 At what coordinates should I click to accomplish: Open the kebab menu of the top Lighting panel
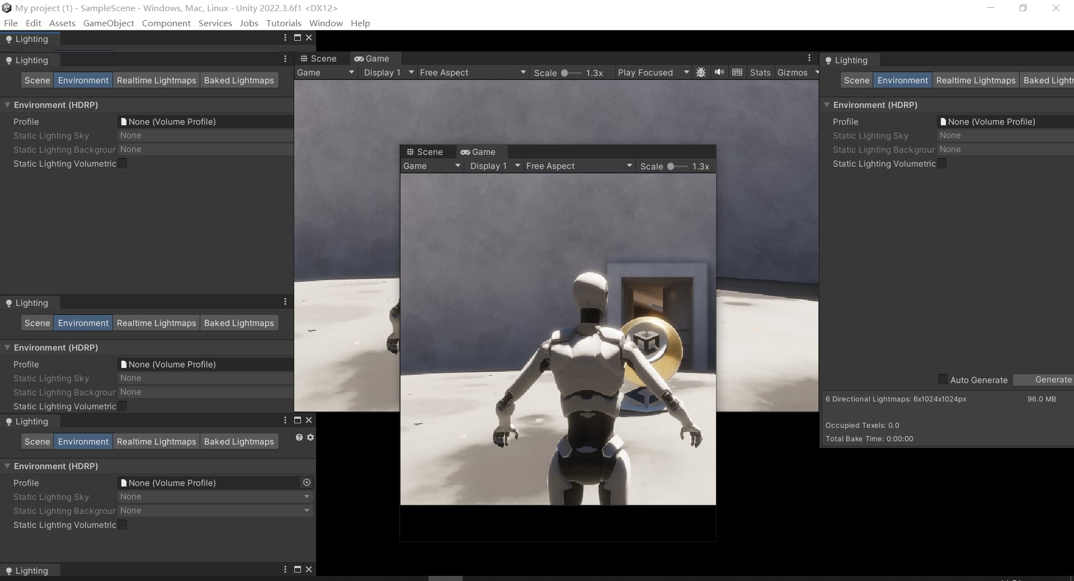285,37
